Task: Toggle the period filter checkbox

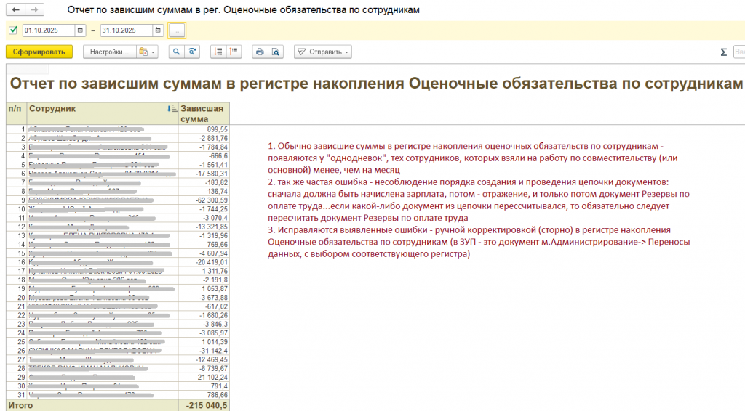Action: 13,30
